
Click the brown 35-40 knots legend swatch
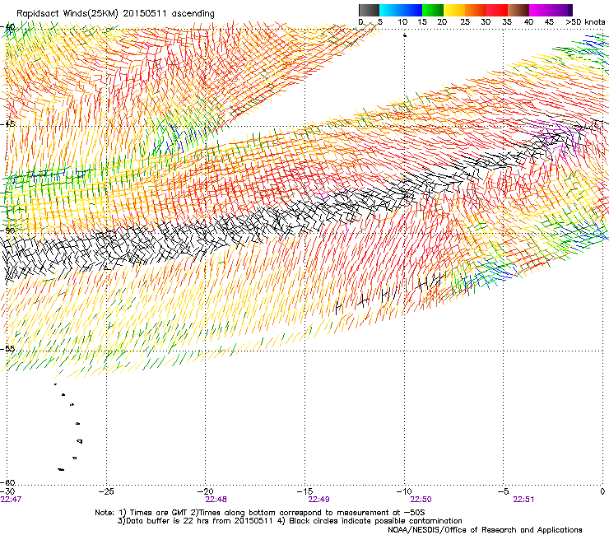coord(518,10)
